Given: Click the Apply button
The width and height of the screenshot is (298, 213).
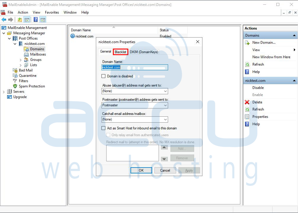Looking at the screenshot, I should point(189,170).
